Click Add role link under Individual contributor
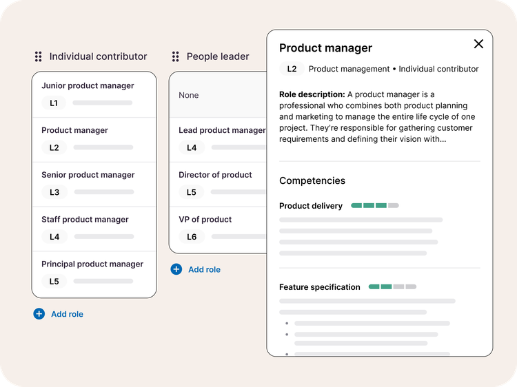This screenshot has height=387, width=517. pos(67,314)
